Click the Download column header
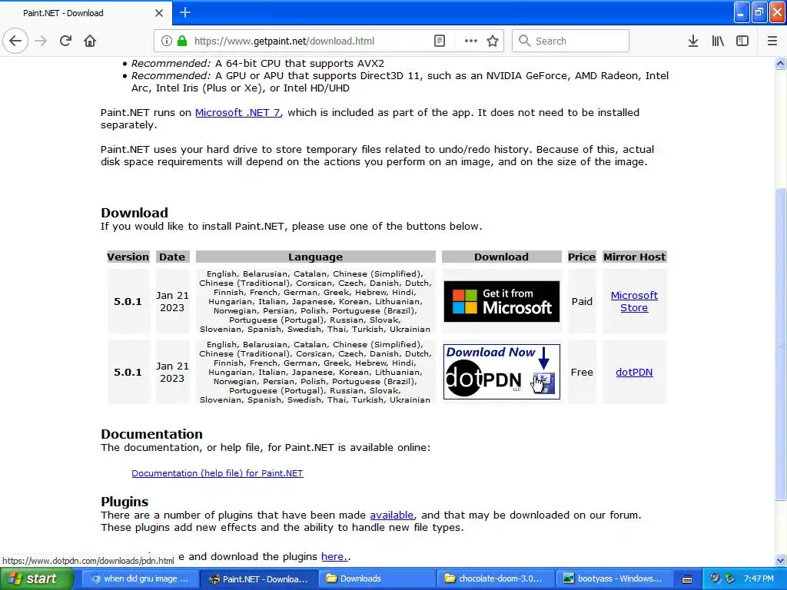This screenshot has height=590, width=787. pyautogui.click(x=501, y=257)
